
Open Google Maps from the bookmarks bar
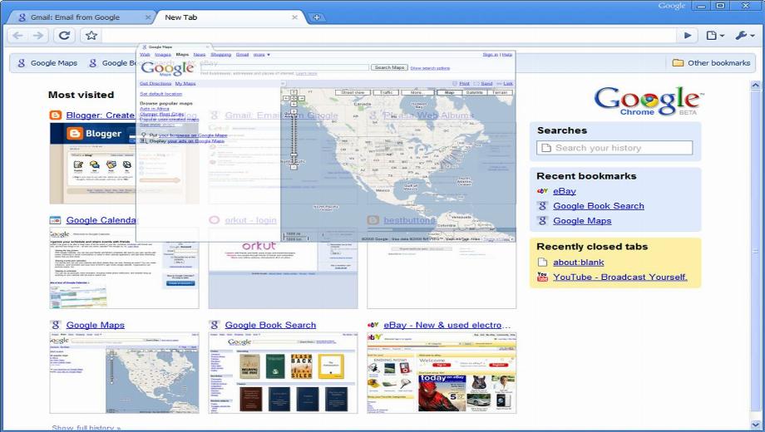pos(47,63)
